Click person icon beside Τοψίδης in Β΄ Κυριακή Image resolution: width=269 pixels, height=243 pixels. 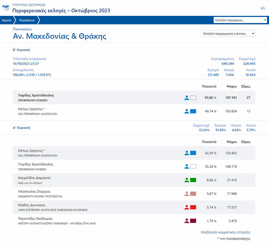tap(187, 98)
